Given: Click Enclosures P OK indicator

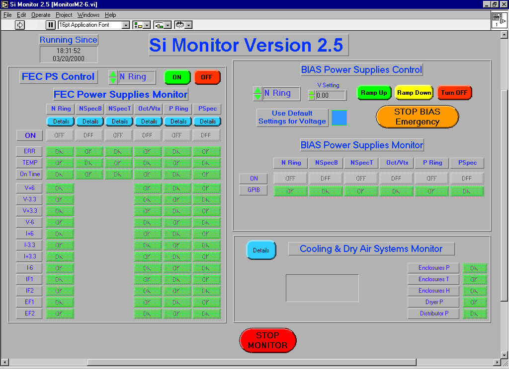Looking at the screenshot, I should click(x=474, y=268).
